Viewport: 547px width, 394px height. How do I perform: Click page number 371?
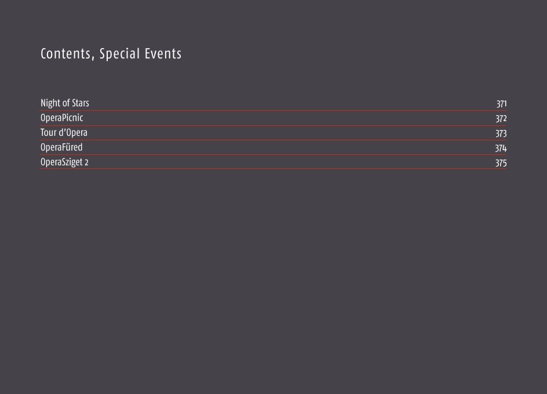pyautogui.click(x=501, y=104)
